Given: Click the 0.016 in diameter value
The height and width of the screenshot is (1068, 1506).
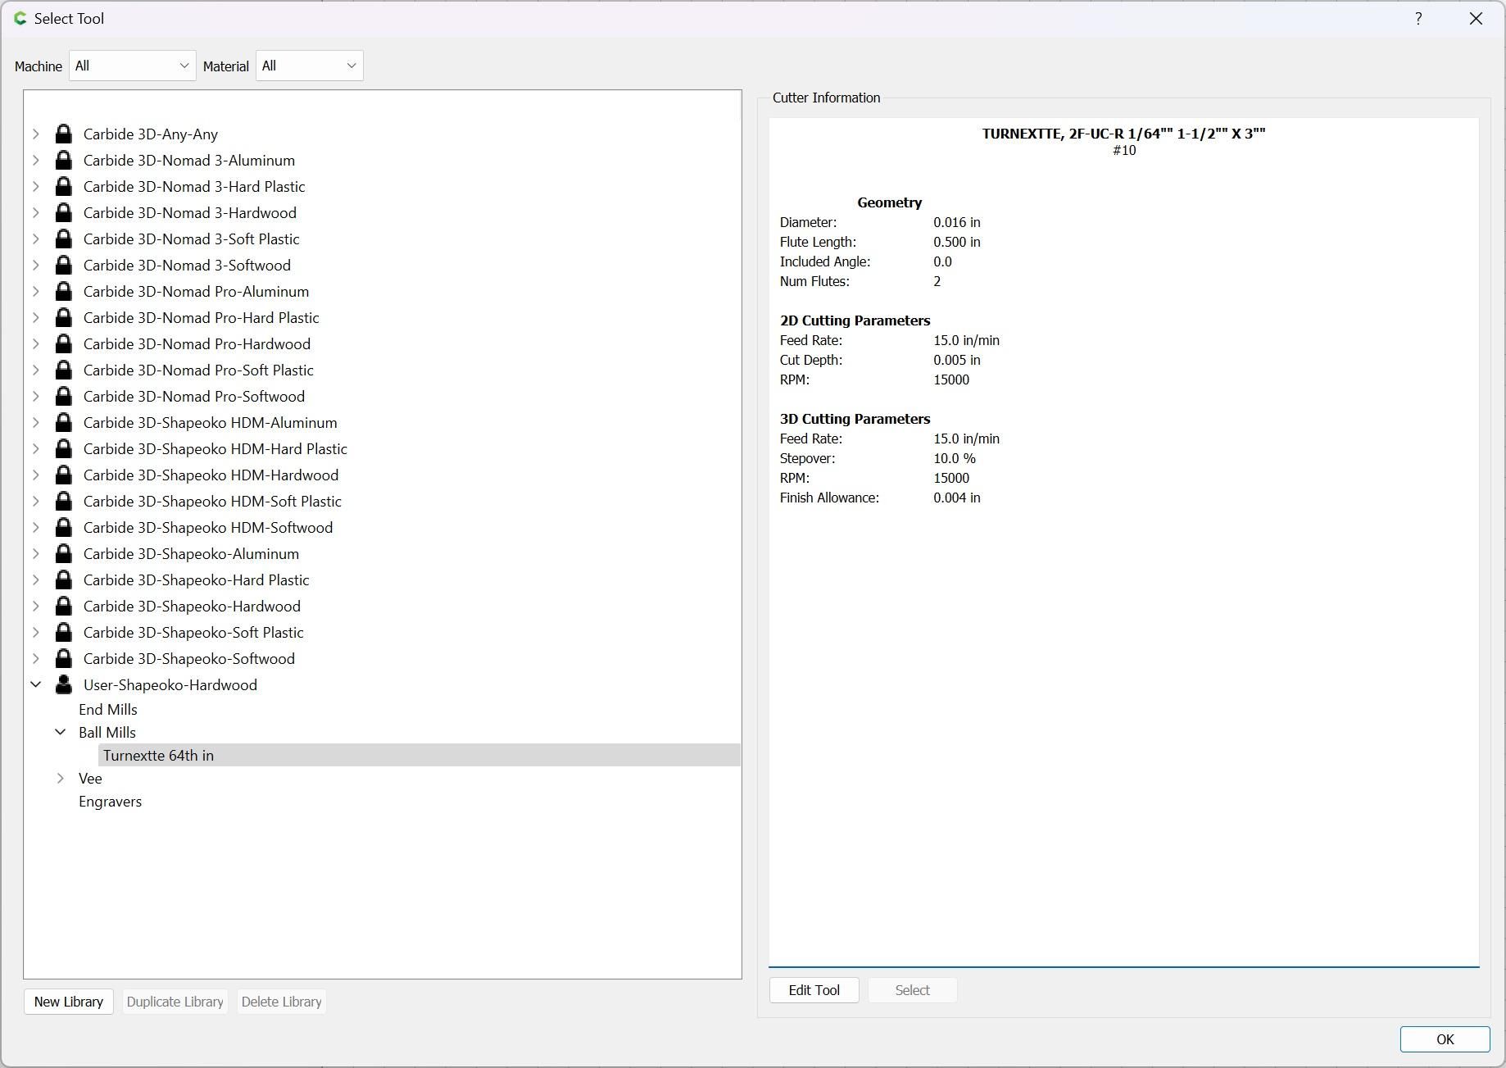Looking at the screenshot, I should [957, 222].
